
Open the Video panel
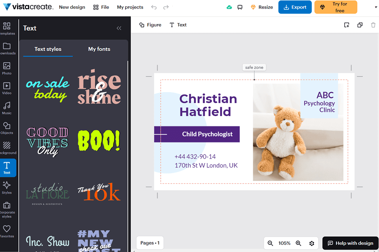7,88
